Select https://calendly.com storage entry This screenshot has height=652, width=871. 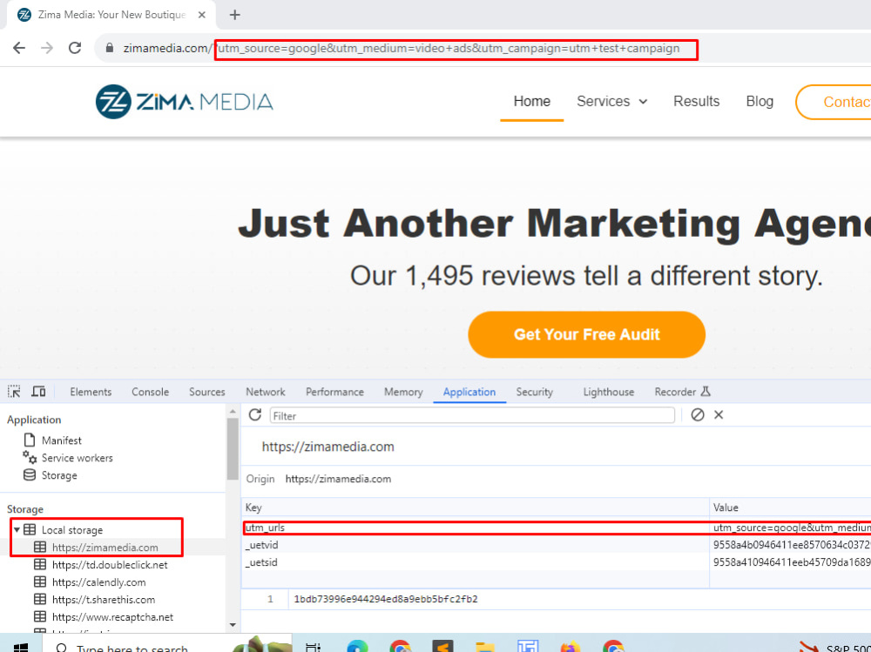(x=99, y=582)
